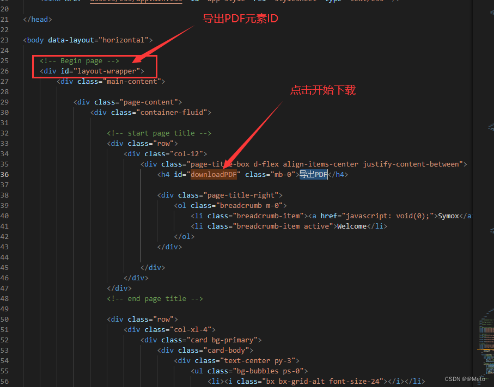This screenshot has height=387, width=494.
Task: Click the "breadcrumb m-0" class value
Action: tap(249, 206)
